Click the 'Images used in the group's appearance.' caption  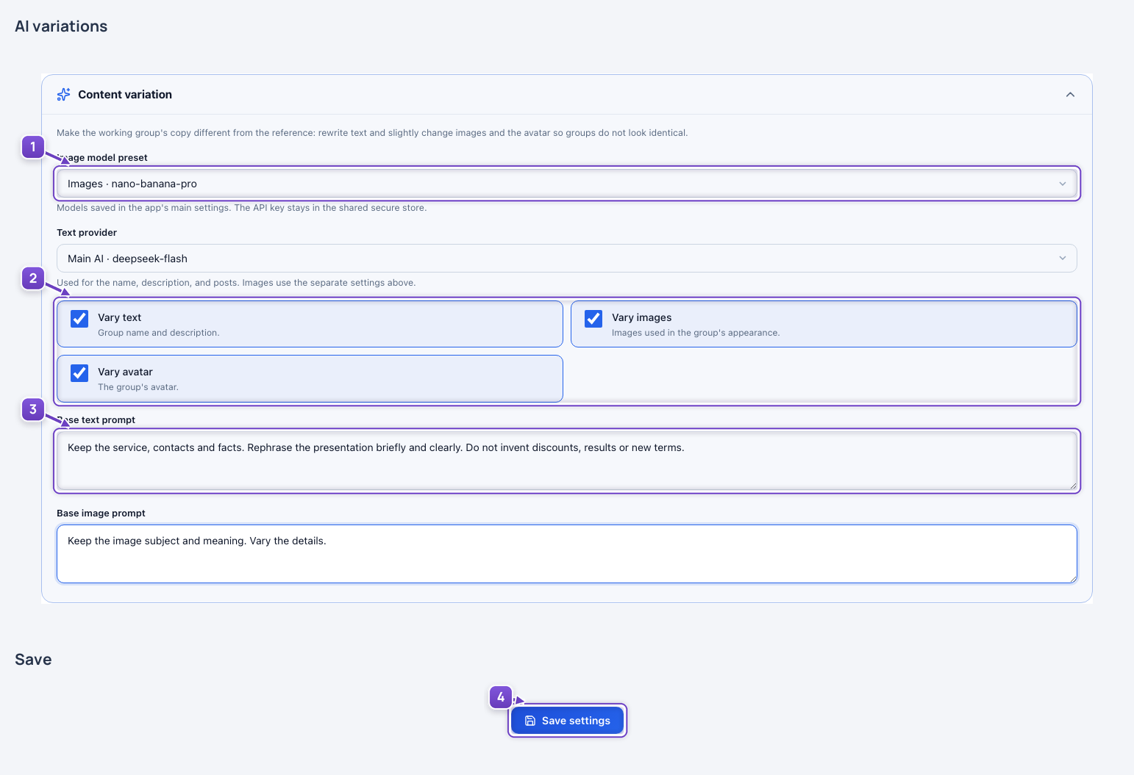(x=696, y=333)
